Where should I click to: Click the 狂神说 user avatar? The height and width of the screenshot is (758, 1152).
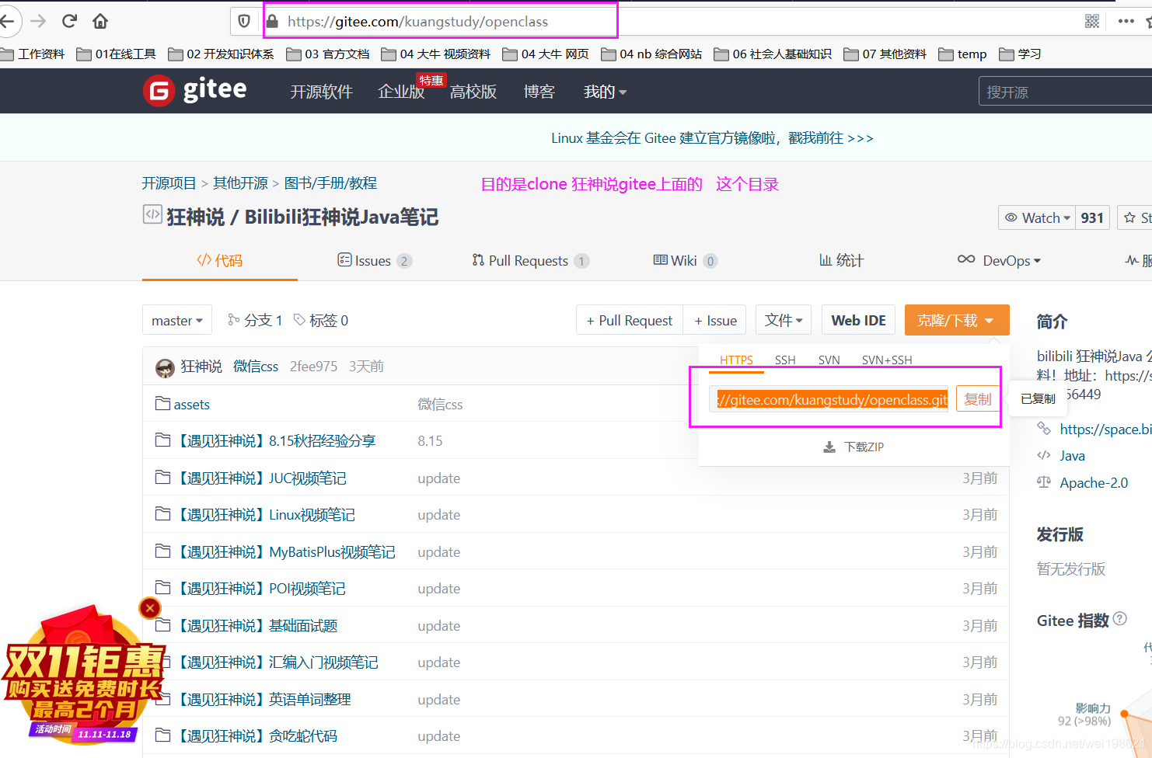pyautogui.click(x=165, y=367)
